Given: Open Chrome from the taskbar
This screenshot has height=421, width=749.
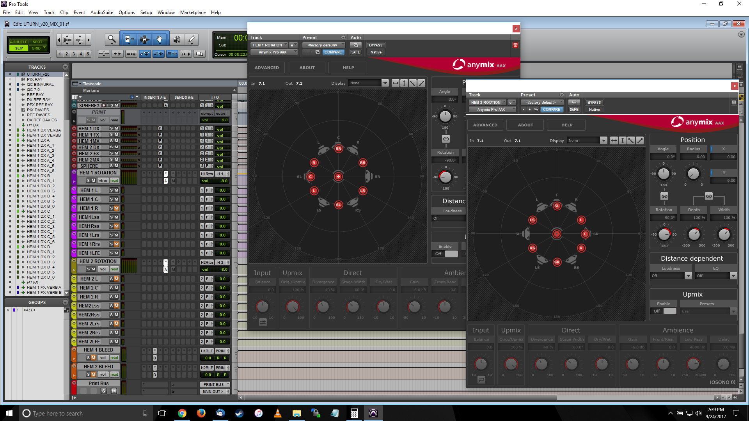Looking at the screenshot, I should pos(182,413).
